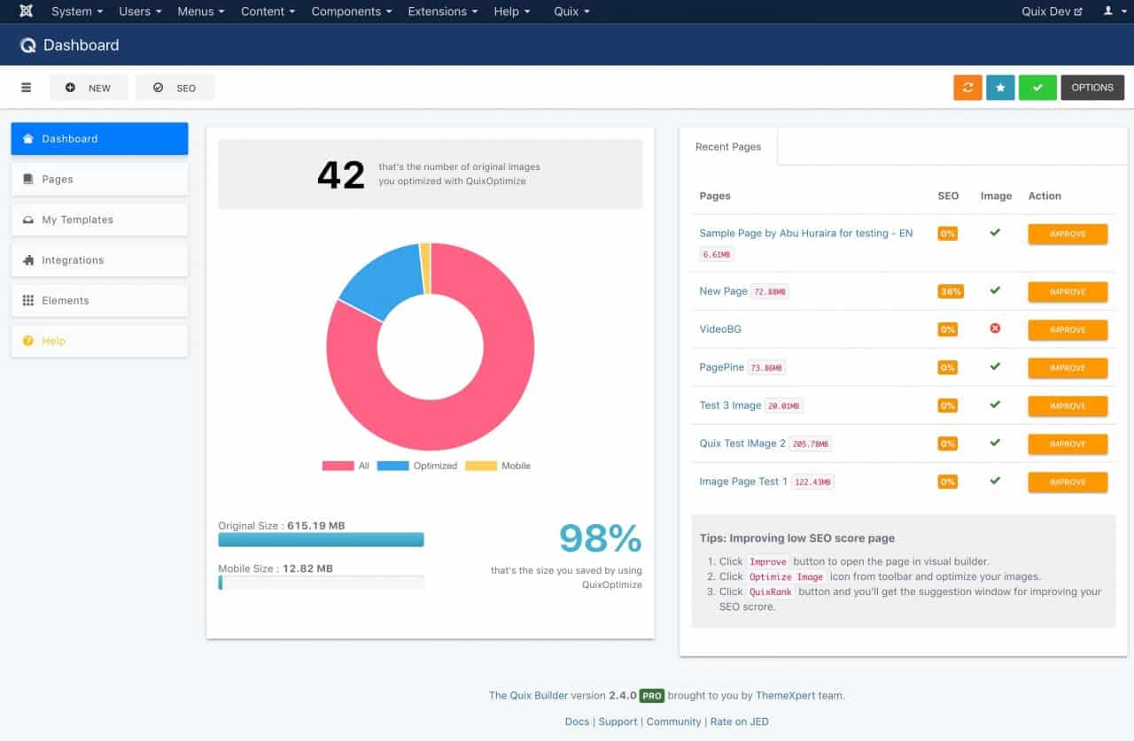This screenshot has height=741, width=1134.
Task: Expand the Menus dropdown
Action: (x=201, y=12)
